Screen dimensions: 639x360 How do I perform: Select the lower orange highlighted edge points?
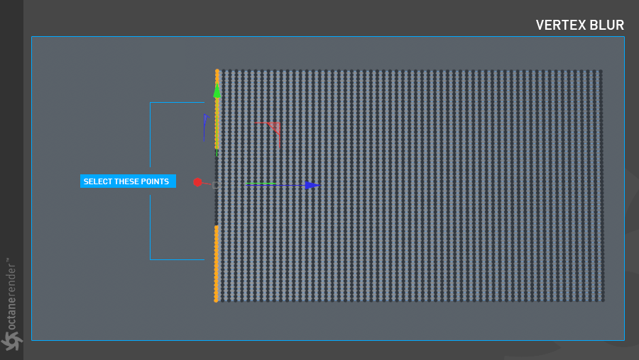[217, 264]
